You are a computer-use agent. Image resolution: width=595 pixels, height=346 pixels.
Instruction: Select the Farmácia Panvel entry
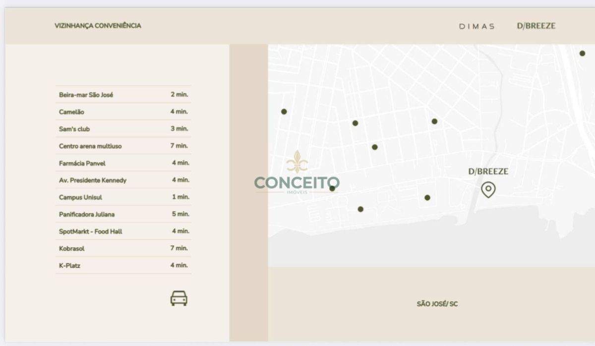pyautogui.click(x=123, y=163)
